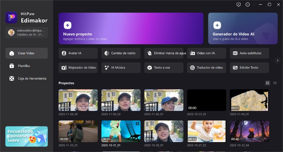Click the Proyectos heading
This screenshot has width=283, height=152.
pos(66,83)
